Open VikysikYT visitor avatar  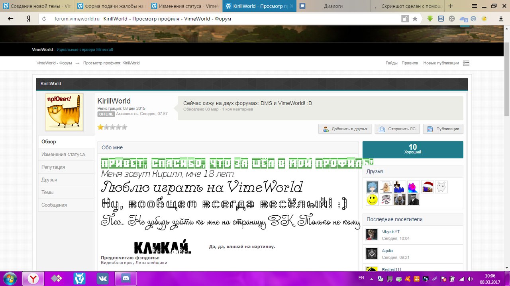[x=372, y=235]
